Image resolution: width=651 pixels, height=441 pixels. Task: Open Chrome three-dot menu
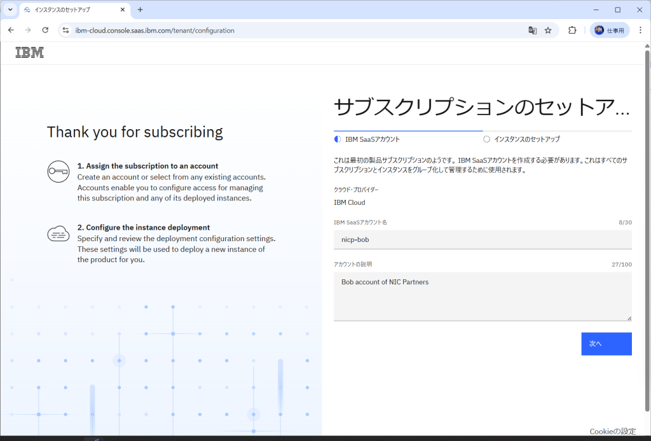(x=640, y=31)
